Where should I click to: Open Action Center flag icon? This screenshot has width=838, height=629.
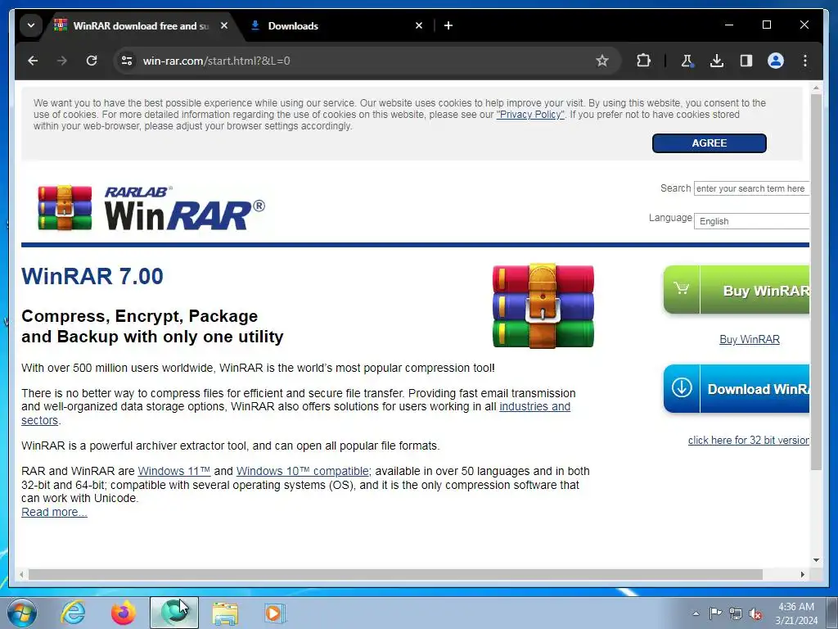[x=715, y=613]
